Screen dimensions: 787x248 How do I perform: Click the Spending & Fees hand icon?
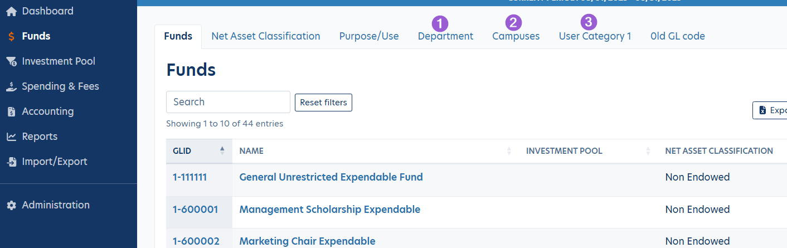click(11, 86)
